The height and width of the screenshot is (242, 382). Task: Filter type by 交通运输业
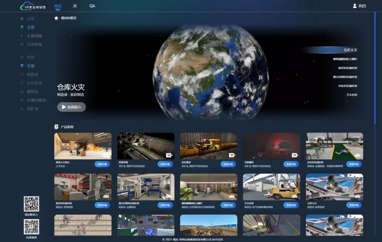point(36,100)
